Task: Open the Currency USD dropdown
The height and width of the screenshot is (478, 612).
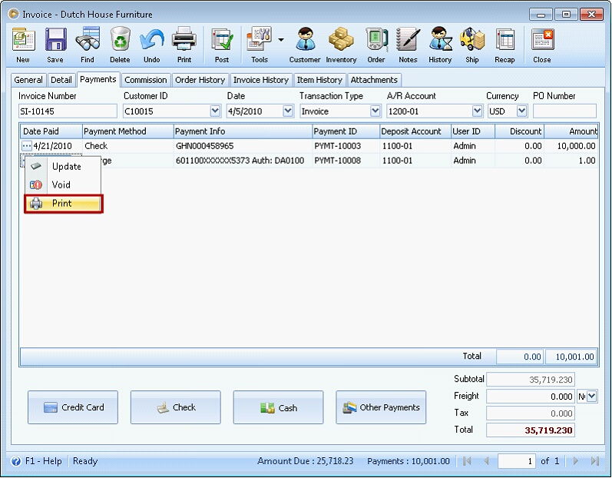Action: click(x=522, y=111)
